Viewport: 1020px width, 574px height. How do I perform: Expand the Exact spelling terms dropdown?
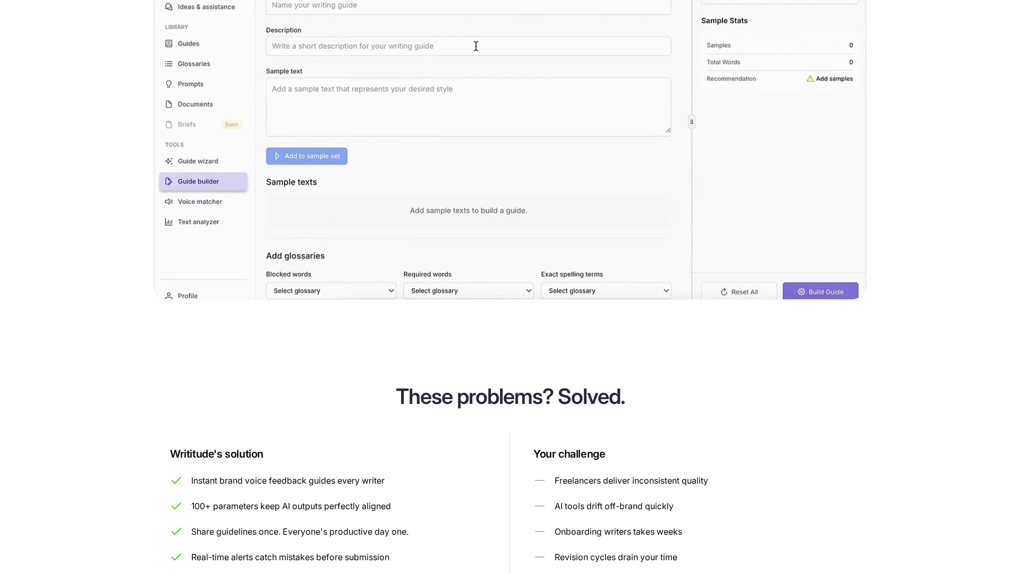606,291
